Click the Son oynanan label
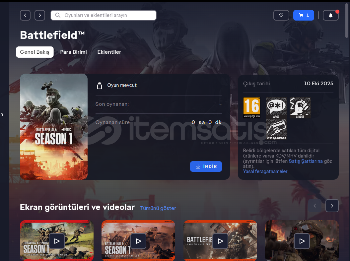 click(112, 104)
